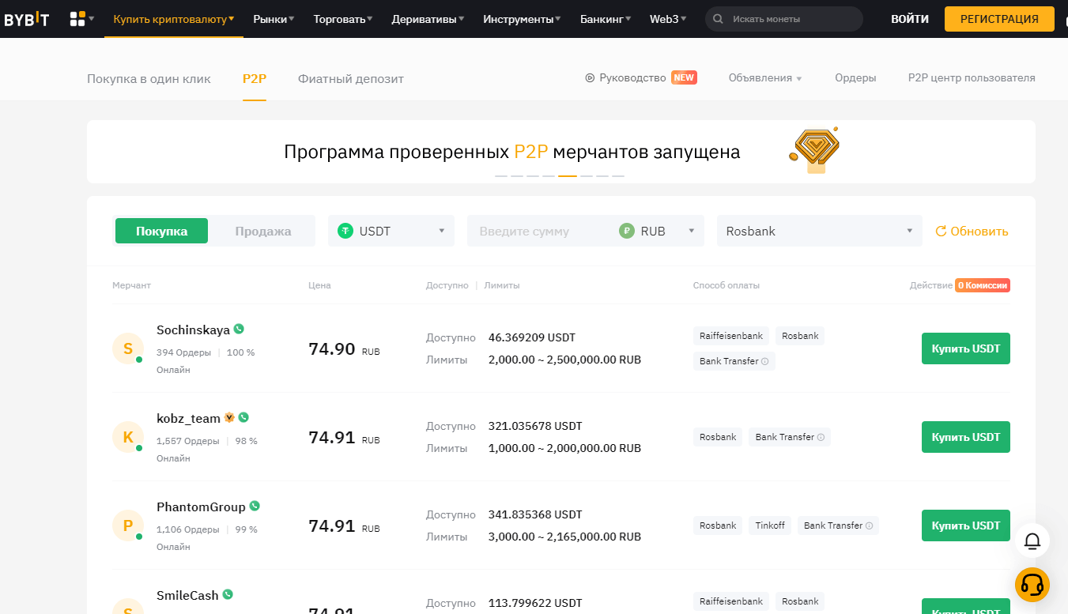Click the verified badge next to Sochinskaya
Image resolution: width=1068 pixels, height=614 pixels.
pyautogui.click(x=239, y=329)
